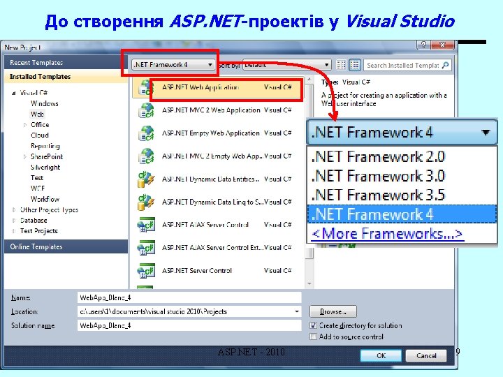Click the More Frameworks link

click(x=386, y=234)
